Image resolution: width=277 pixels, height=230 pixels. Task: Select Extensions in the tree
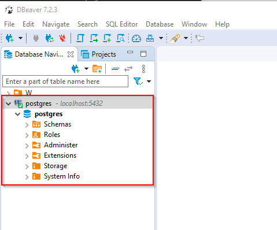pos(60,155)
